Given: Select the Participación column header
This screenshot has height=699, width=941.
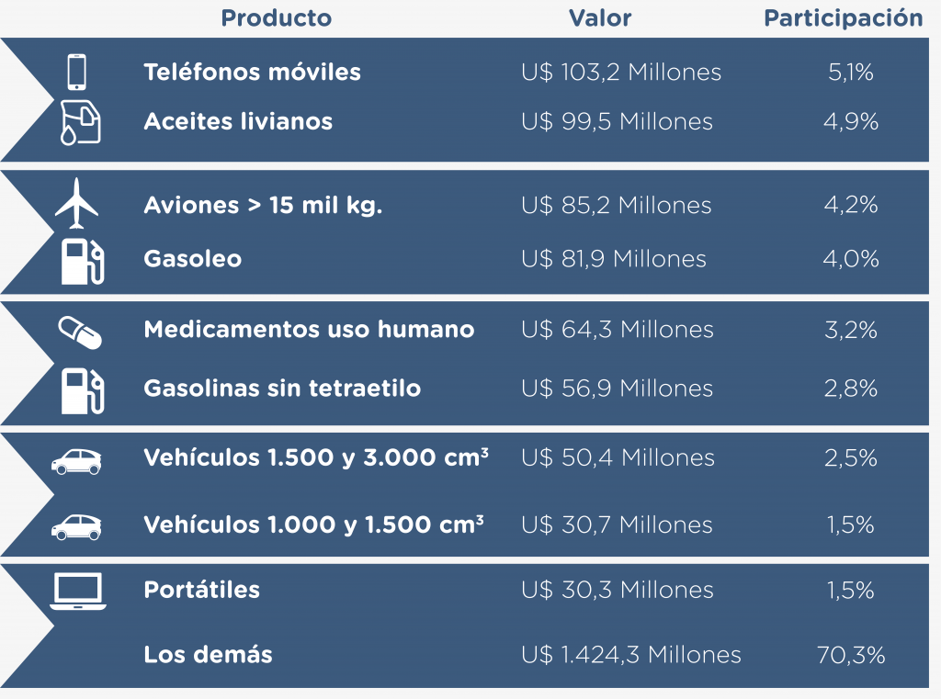Looking at the screenshot, I should coord(844,18).
